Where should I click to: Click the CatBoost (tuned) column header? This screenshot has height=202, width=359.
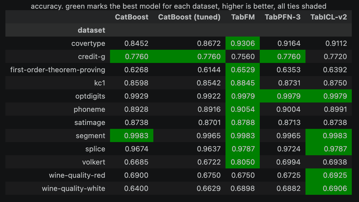pos(189,17)
